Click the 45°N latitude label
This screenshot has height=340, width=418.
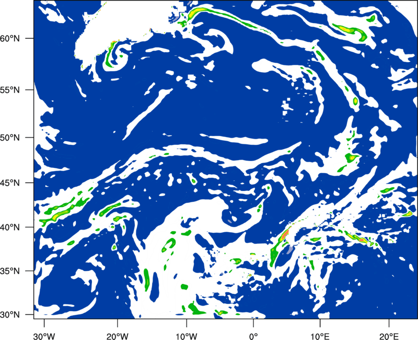[10, 183]
